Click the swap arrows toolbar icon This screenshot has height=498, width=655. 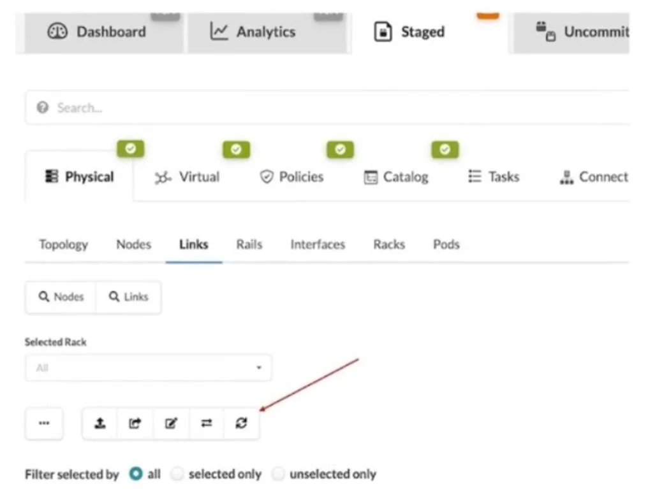point(207,423)
